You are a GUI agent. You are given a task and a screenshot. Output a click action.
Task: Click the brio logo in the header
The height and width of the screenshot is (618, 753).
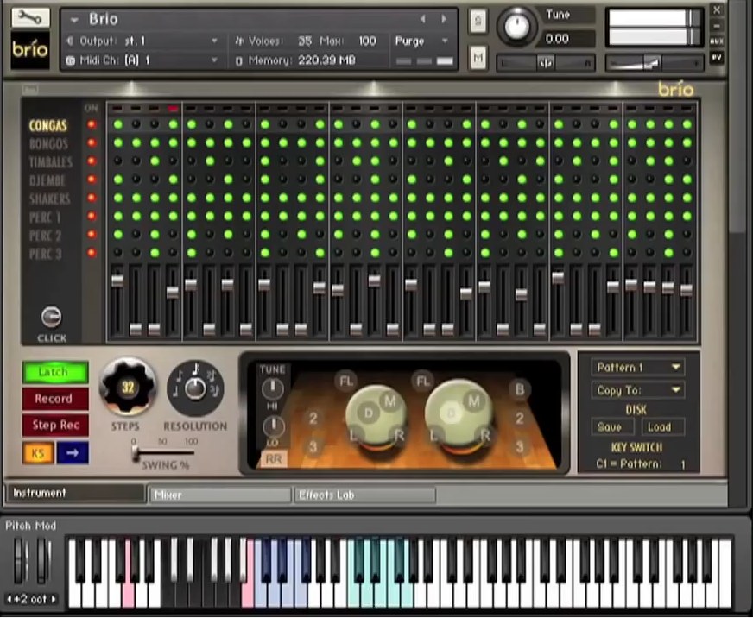[30, 50]
